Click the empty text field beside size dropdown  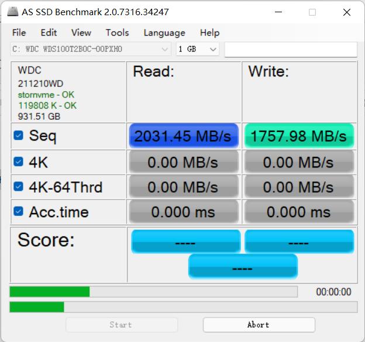click(291, 50)
